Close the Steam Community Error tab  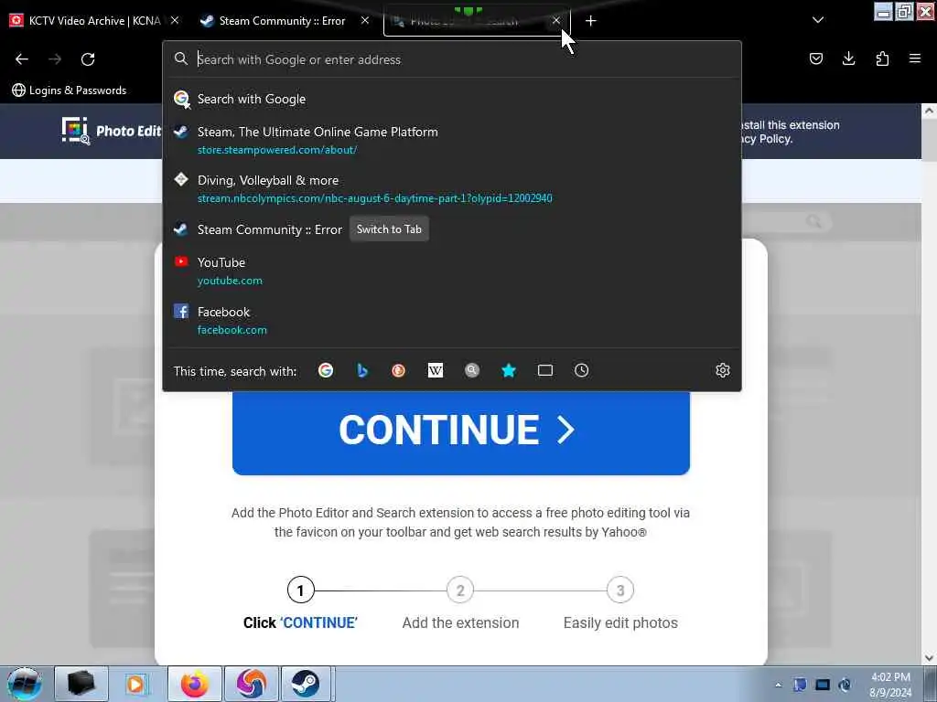click(364, 20)
